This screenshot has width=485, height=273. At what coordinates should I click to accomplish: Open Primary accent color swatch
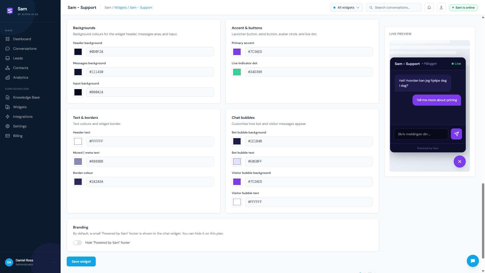click(237, 52)
